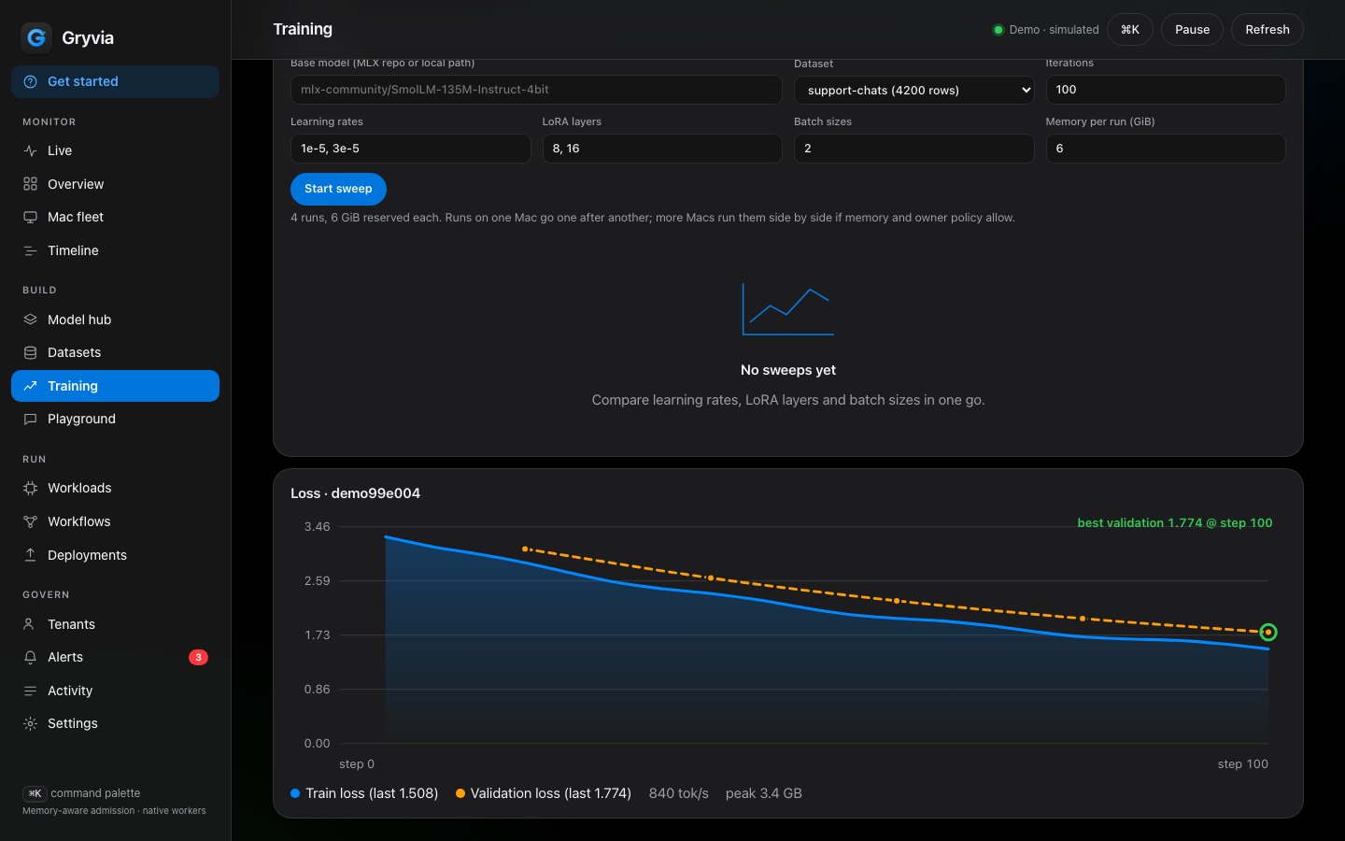Select Datasets label in the sidebar
1345x841 pixels.
click(74, 352)
